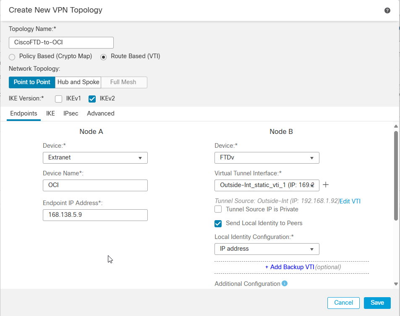
Task: Click the Endpoint IP Address field
Action: click(x=95, y=215)
